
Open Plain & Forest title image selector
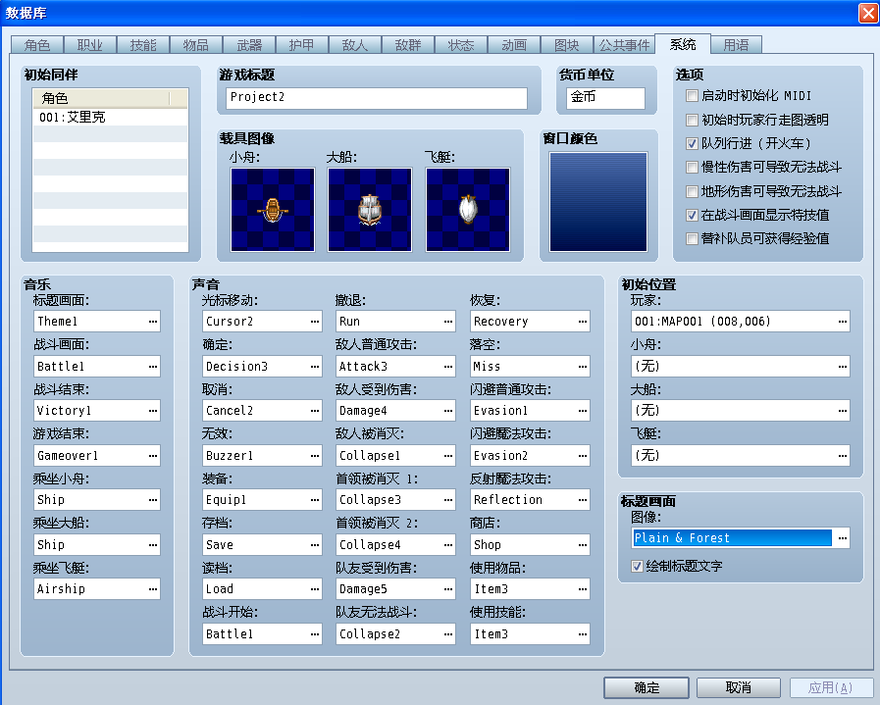point(843,538)
